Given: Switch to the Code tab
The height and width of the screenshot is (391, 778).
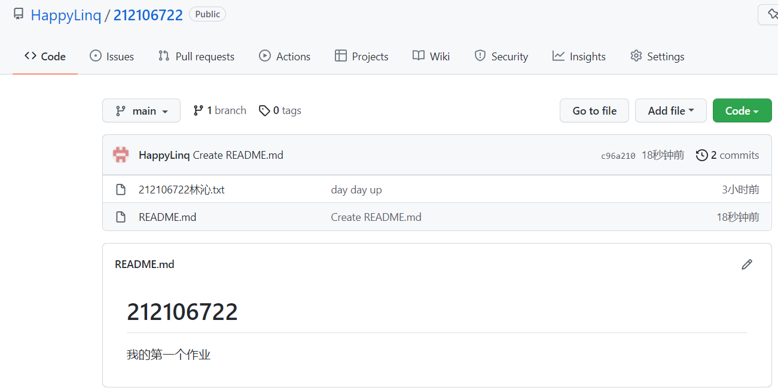Looking at the screenshot, I should pyautogui.click(x=45, y=56).
